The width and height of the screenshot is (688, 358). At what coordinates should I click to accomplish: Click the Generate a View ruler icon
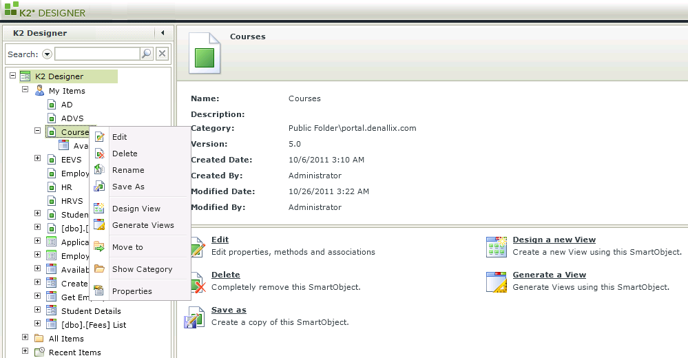click(x=497, y=282)
